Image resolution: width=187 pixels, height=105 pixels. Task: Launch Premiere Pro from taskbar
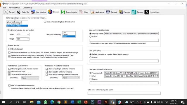tap(99, 102)
